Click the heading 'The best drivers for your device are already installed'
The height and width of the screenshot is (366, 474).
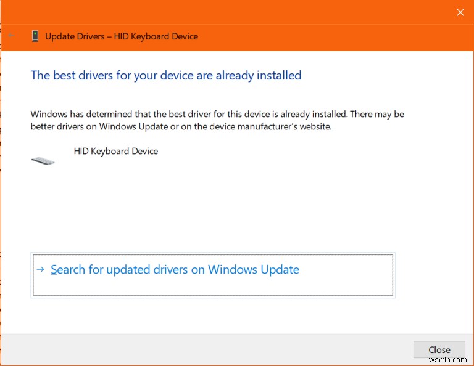point(166,75)
